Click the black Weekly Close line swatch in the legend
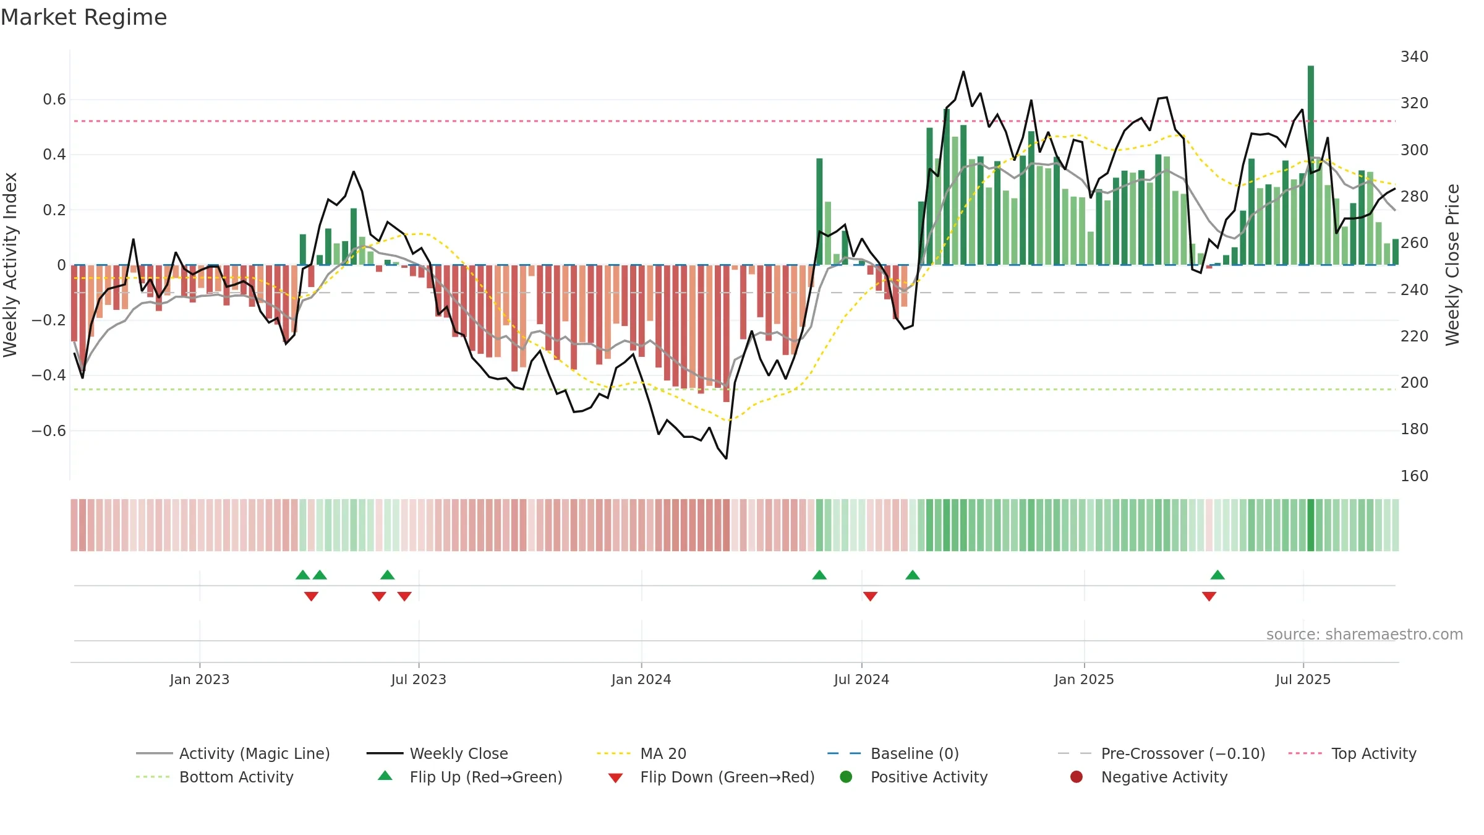Viewport: 1484px width, 835px height. point(385,753)
